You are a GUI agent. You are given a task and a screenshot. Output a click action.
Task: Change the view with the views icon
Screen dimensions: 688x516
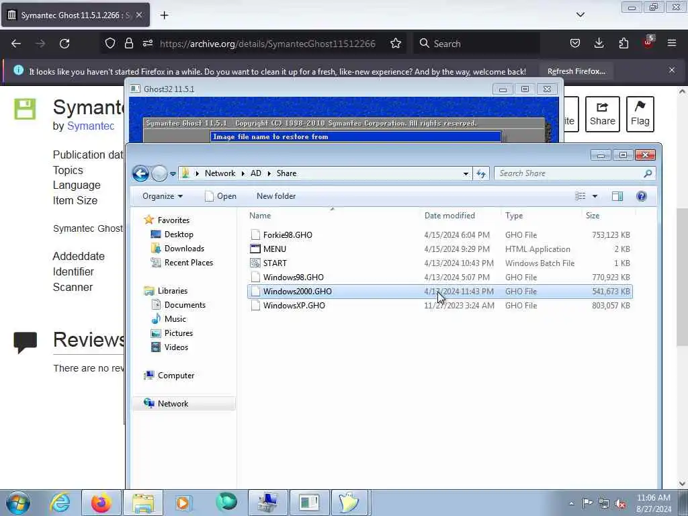click(x=580, y=196)
